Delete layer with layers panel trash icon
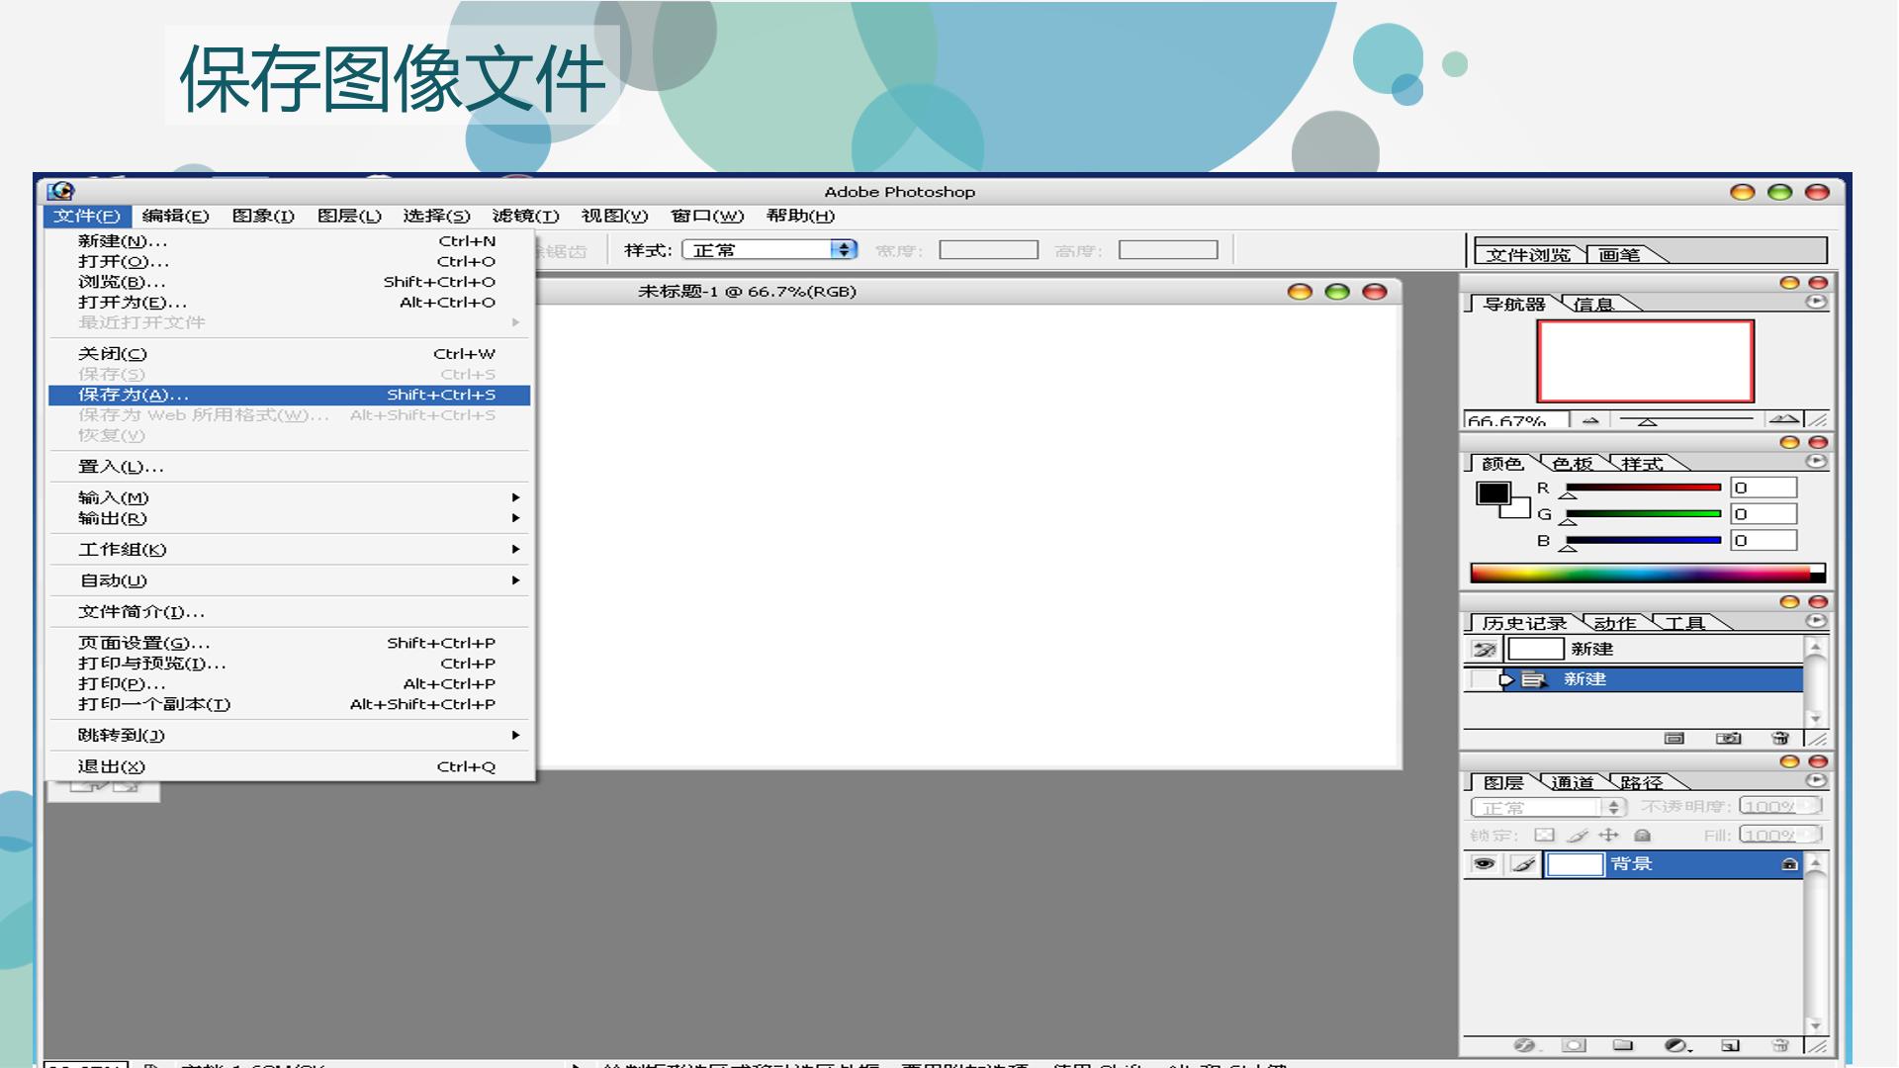This screenshot has width=1899, height=1068. [x=1780, y=1045]
